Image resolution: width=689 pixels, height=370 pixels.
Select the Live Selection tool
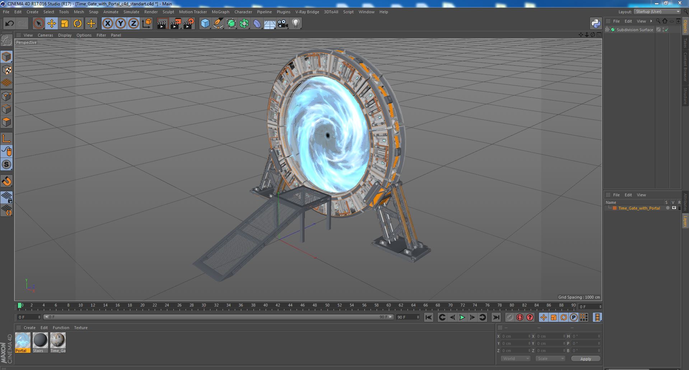coord(38,24)
